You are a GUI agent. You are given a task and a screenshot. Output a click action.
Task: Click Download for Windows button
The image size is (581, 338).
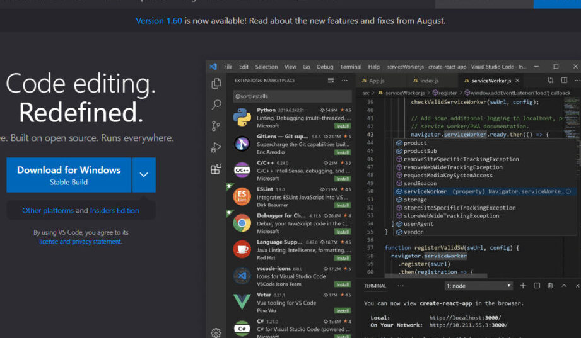[69, 175]
